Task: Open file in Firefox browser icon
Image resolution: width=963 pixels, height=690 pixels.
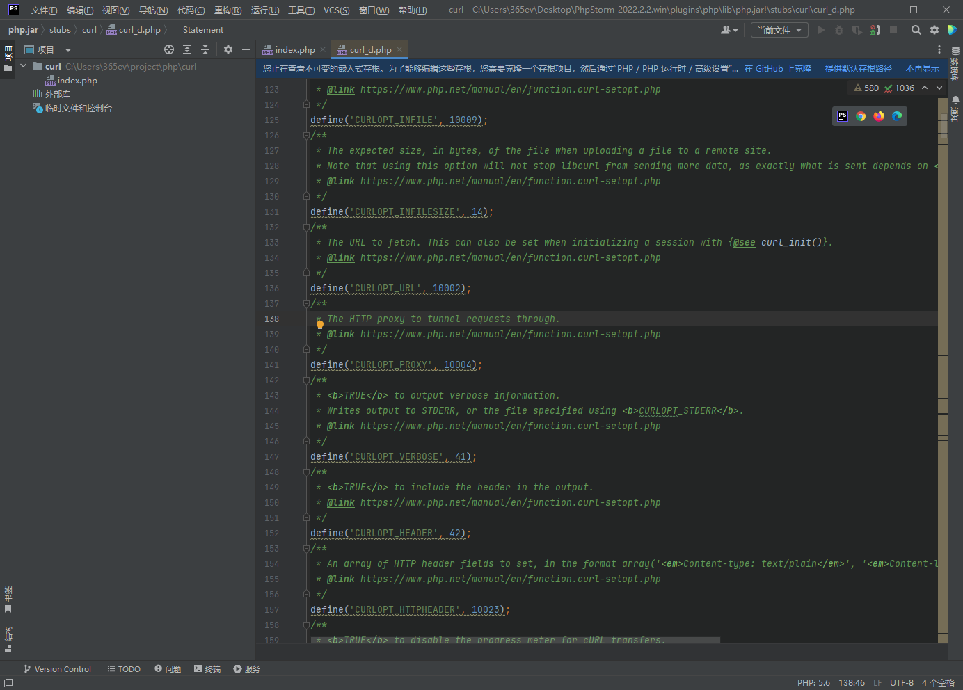Action: pyautogui.click(x=879, y=116)
